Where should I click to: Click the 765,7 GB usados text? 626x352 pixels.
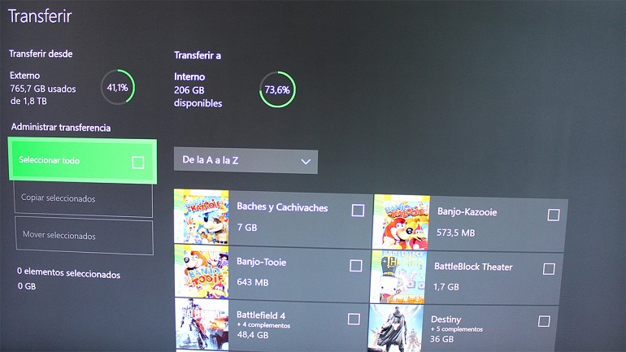coord(43,89)
